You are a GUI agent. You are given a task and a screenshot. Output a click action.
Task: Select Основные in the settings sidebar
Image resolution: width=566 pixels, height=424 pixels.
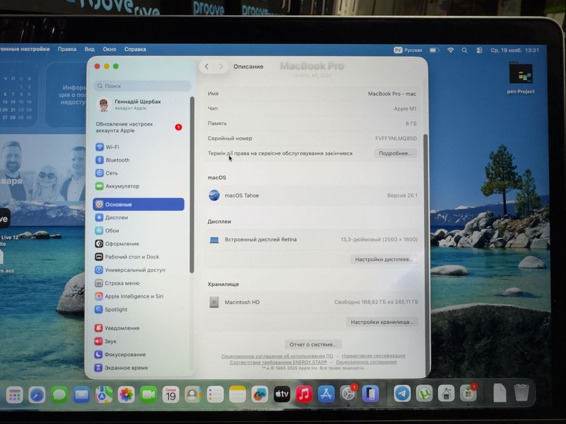pos(138,204)
